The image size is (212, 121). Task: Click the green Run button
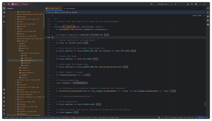tap(172, 4)
